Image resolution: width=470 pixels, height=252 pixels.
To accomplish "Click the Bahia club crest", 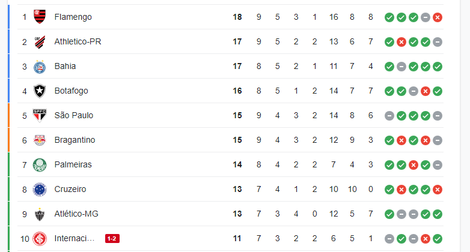I will [40, 67].
